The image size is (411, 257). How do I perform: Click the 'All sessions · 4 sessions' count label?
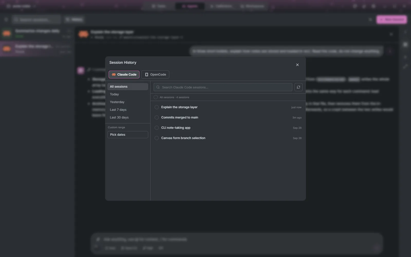[x=174, y=97]
